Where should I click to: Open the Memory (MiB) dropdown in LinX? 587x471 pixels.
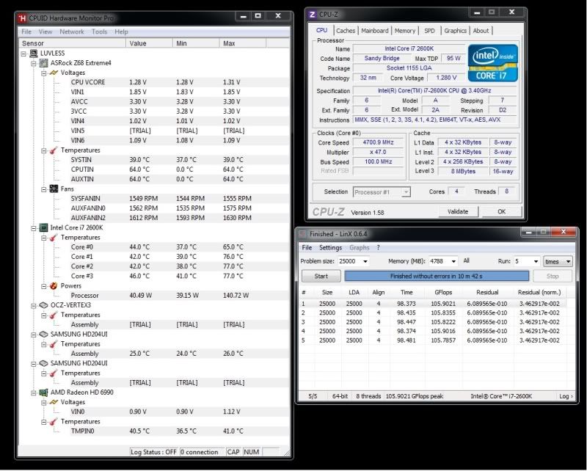453,261
